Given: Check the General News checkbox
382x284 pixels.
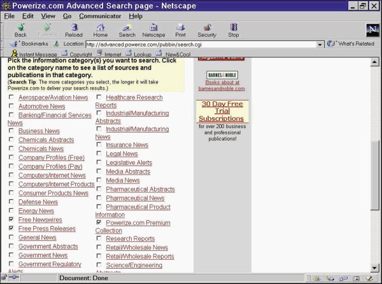Looking at the screenshot, I should [11, 237].
